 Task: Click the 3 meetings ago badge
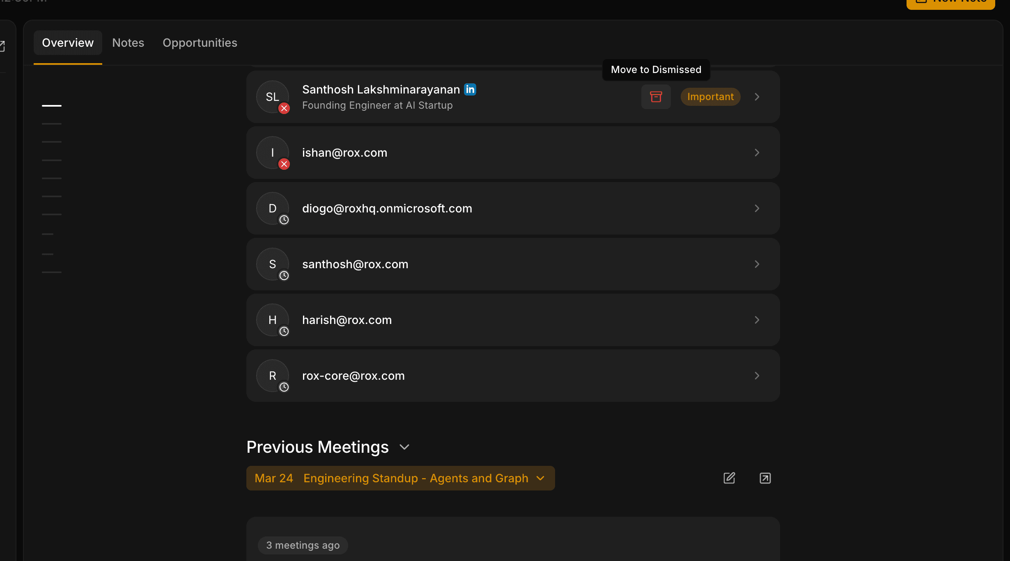pos(303,545)
